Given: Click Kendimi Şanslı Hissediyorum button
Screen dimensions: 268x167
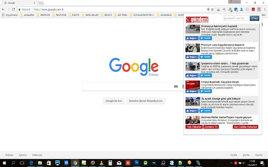Looking at the screenshot, I should tap(146, 101).
